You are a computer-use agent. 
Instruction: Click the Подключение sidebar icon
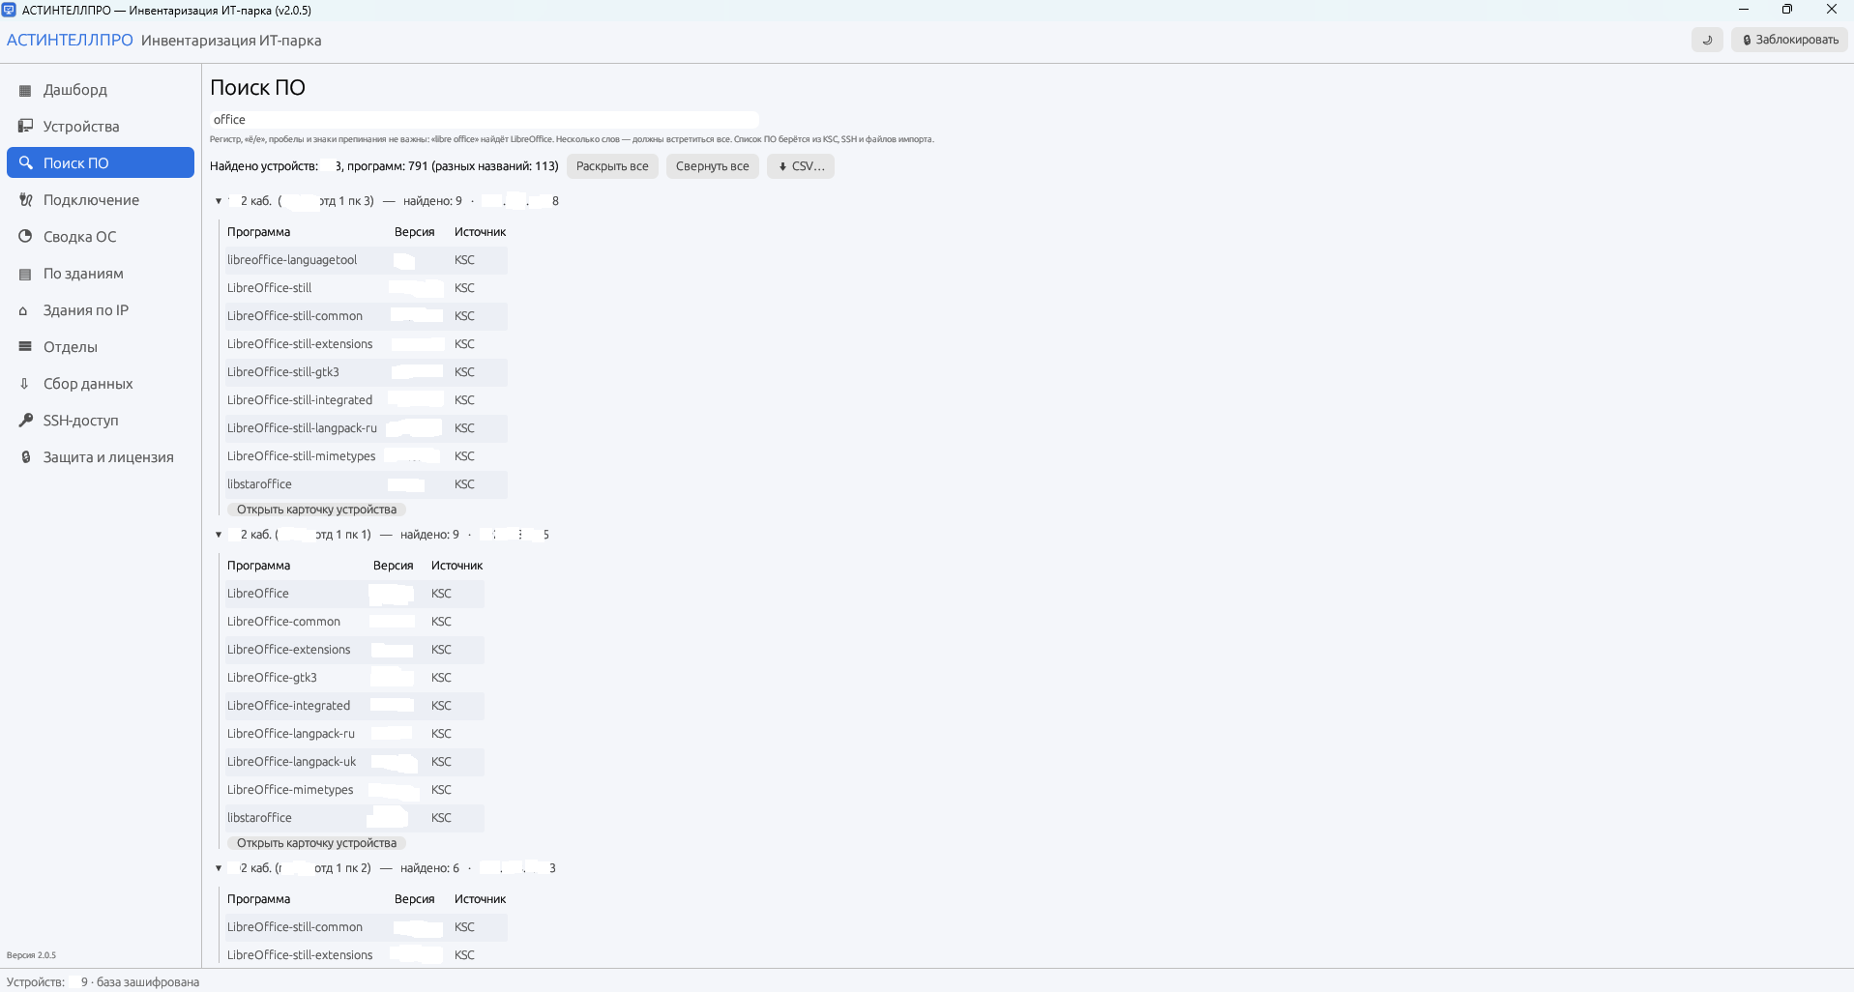click(x=25, y=200)
